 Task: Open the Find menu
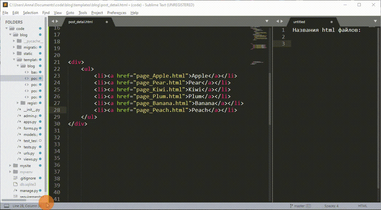(x=46, y=13)
